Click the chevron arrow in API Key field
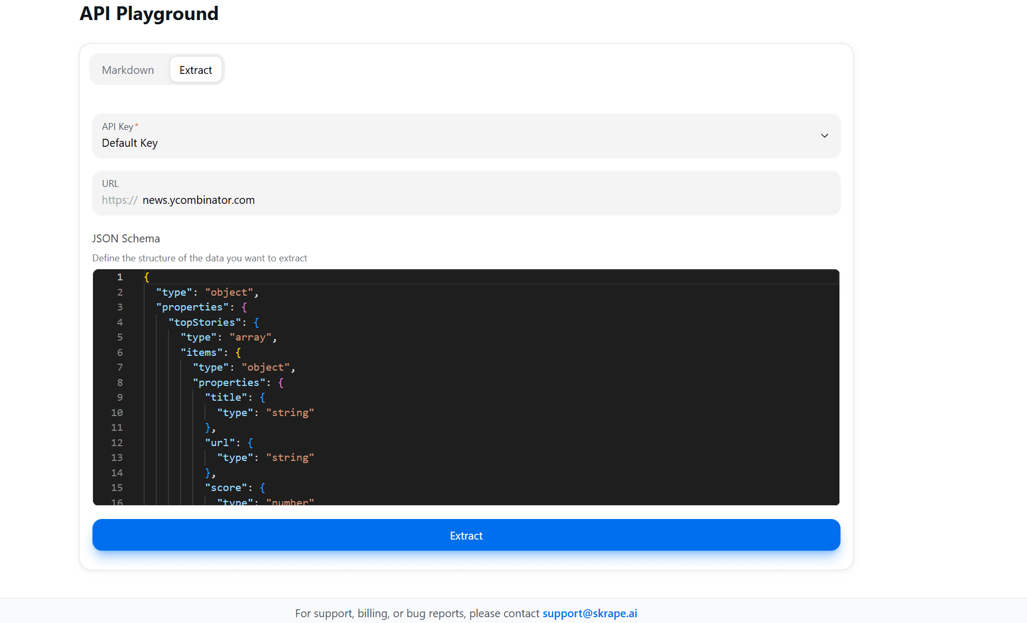The width and height of the screenshot is (1027, 623). point(824,136)
